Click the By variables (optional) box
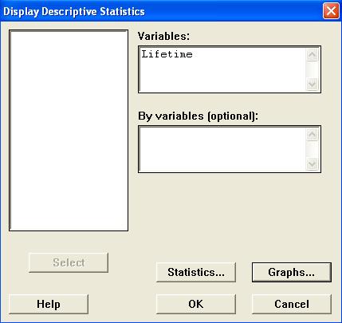This screenshot has width=342, height=323. tap(230, 149)
